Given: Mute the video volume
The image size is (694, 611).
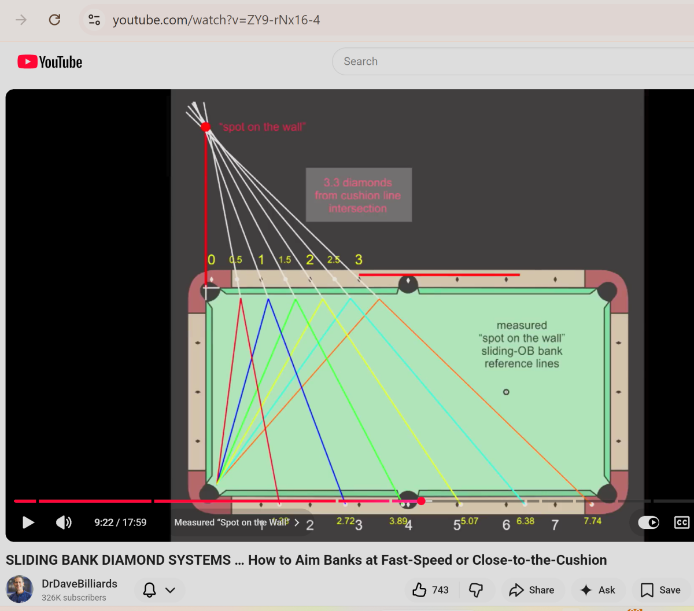Looking at the screenshot, I should [x=64, y=522].
